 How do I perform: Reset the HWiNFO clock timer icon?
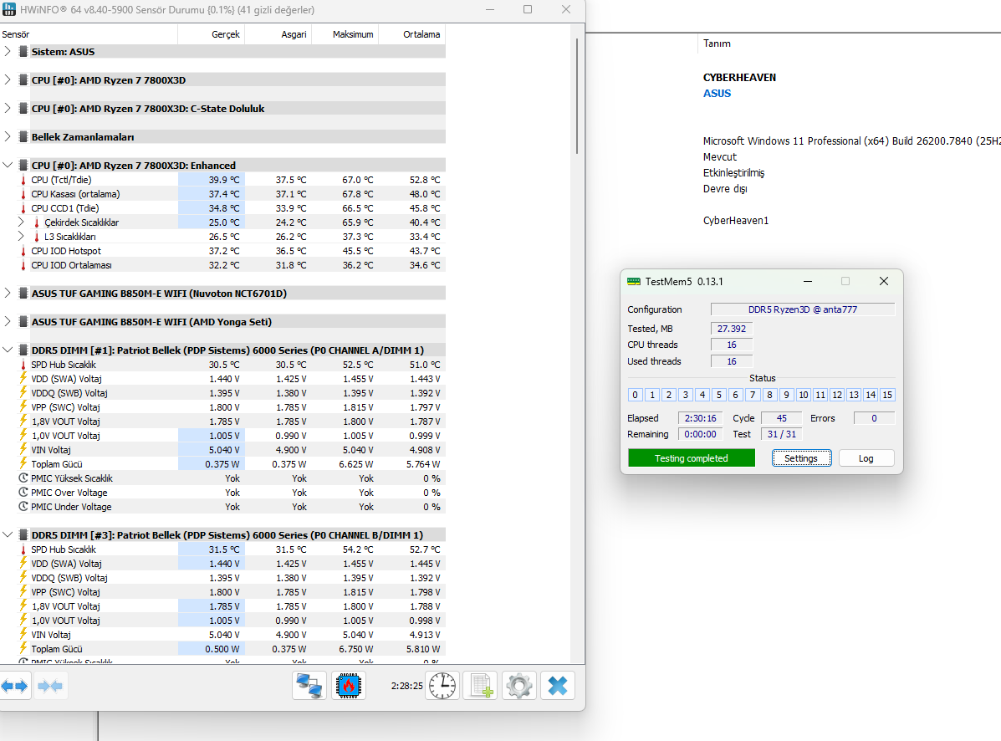point(442,686)
